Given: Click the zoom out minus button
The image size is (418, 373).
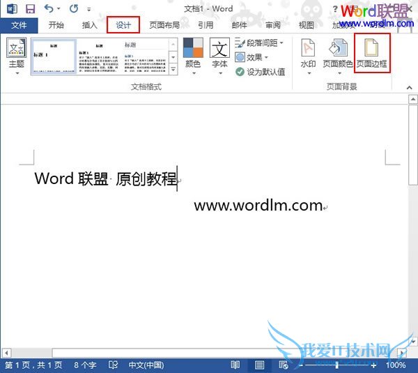Looking at the screenshot, I should [301, 365].
